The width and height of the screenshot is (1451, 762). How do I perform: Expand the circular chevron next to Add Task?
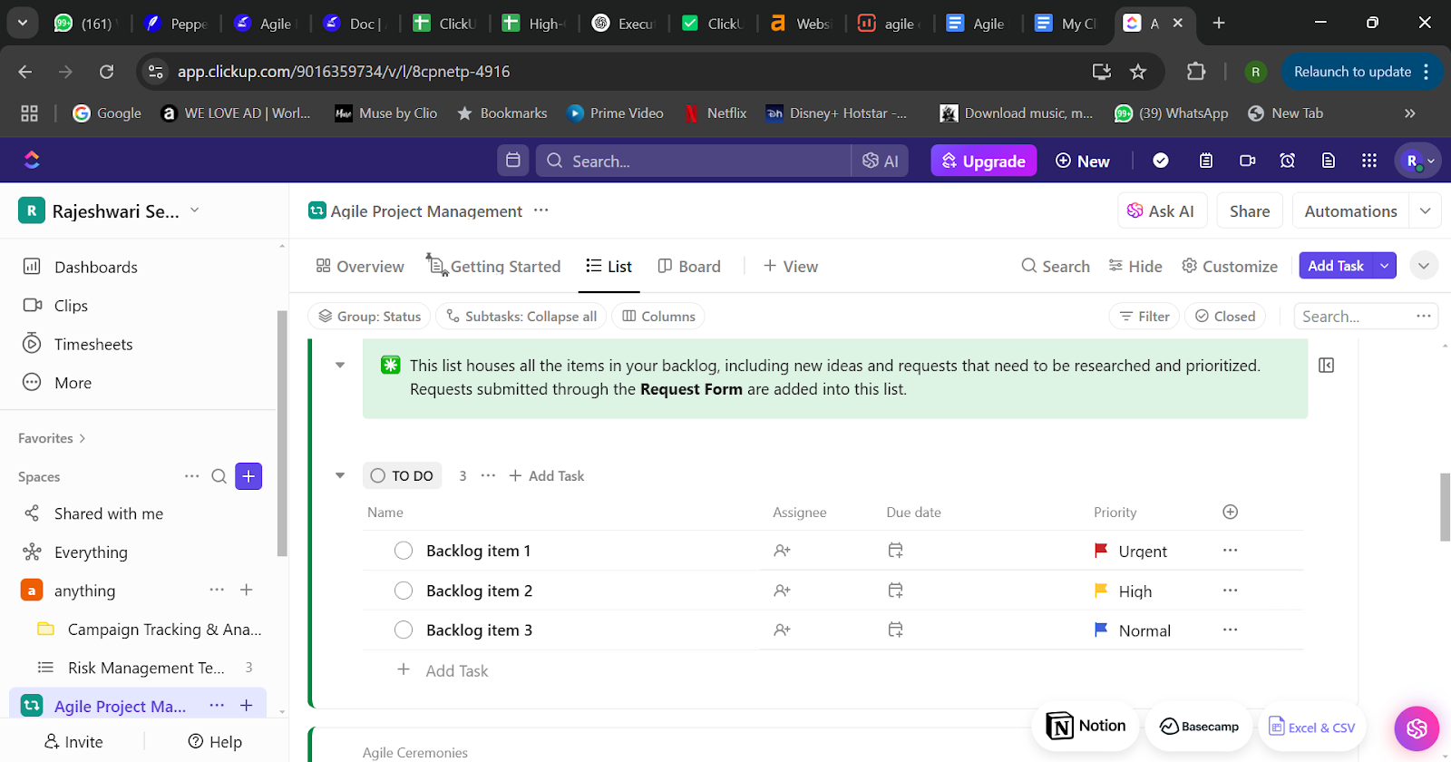(1424, 266)
